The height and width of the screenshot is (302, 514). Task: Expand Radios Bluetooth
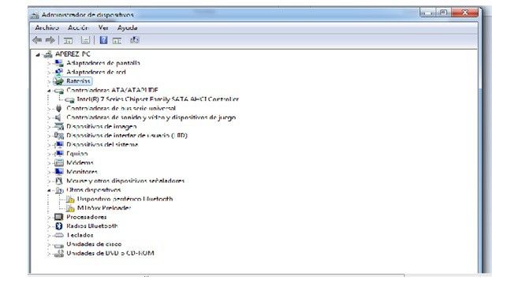[49, 226]
